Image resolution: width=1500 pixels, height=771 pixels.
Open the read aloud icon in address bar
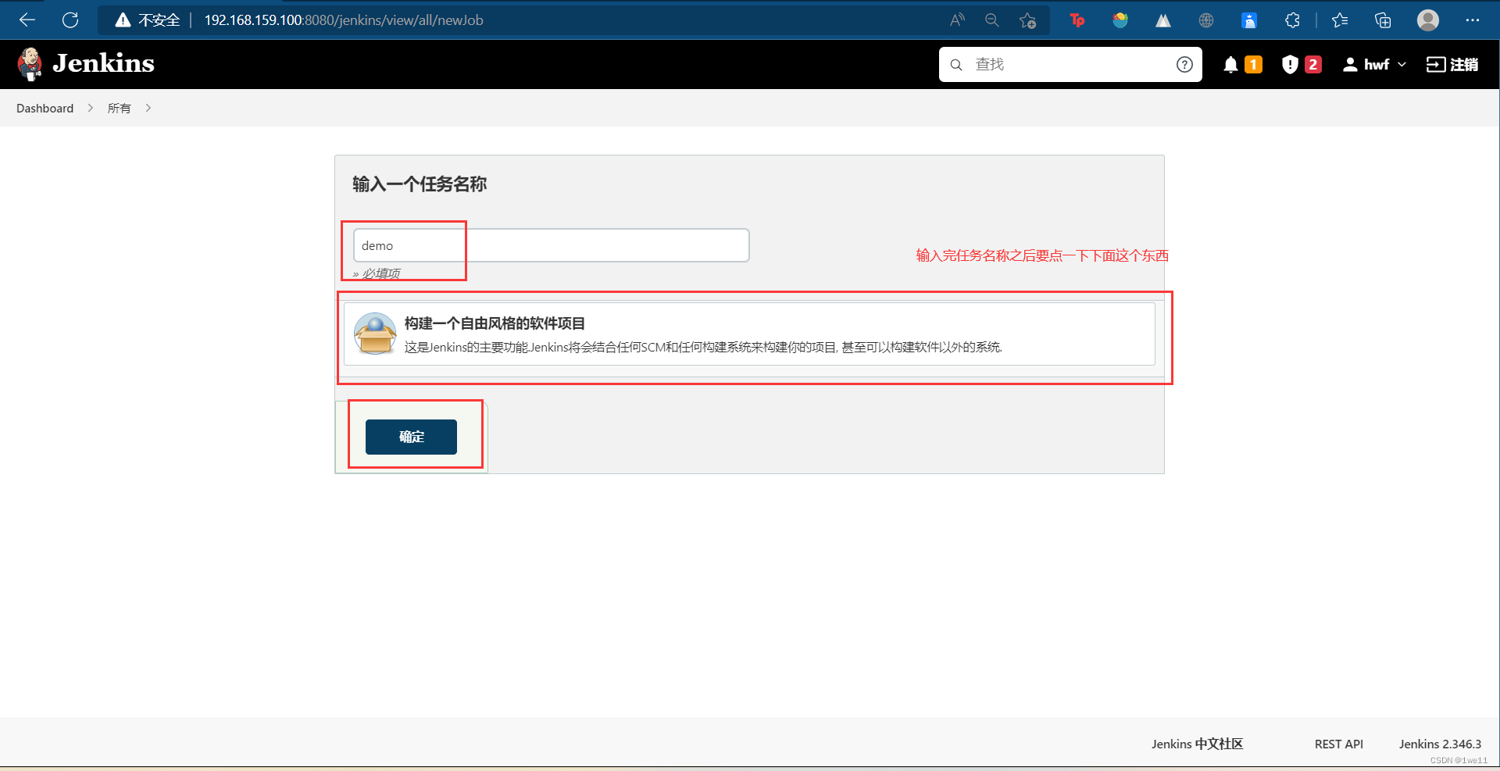point(957,20)
